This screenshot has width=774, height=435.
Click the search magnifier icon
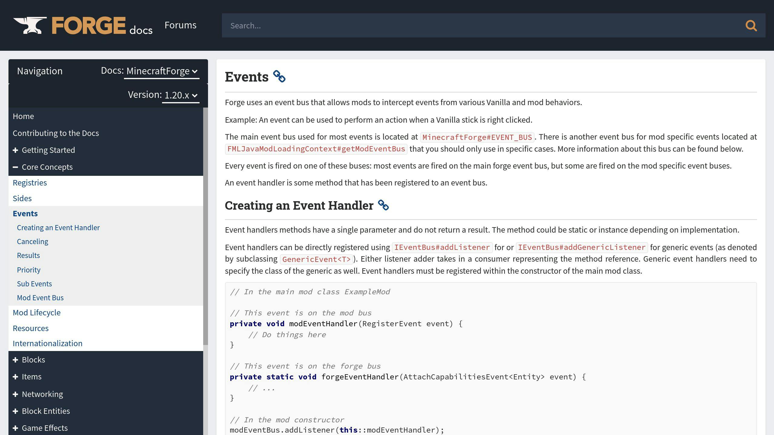[x=752, y=25]
